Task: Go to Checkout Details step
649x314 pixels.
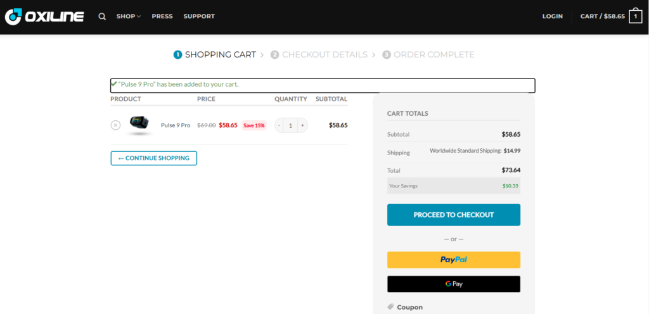Action: pyautogui.click(x=319, y=54)
